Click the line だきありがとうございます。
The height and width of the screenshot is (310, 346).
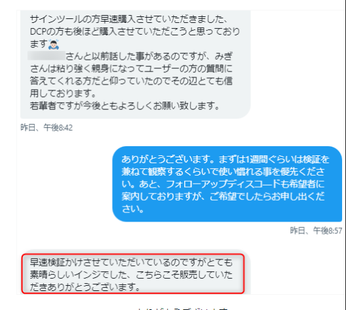tap(85, 287)
